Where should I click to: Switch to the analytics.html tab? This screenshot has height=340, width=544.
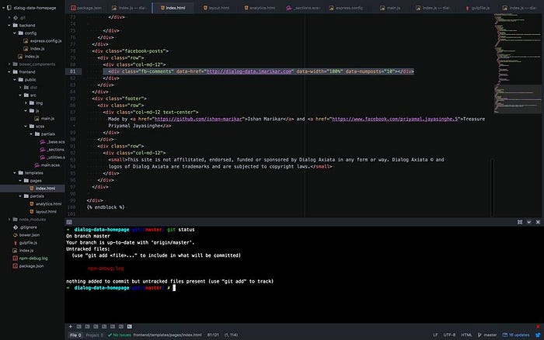coord(260,8)
